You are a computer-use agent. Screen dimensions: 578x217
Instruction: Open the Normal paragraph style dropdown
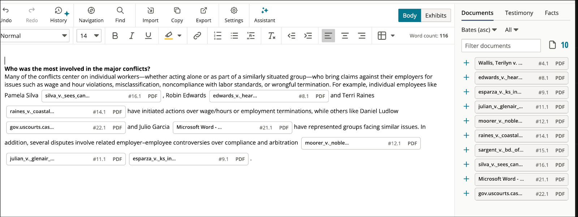click(34, 36)
